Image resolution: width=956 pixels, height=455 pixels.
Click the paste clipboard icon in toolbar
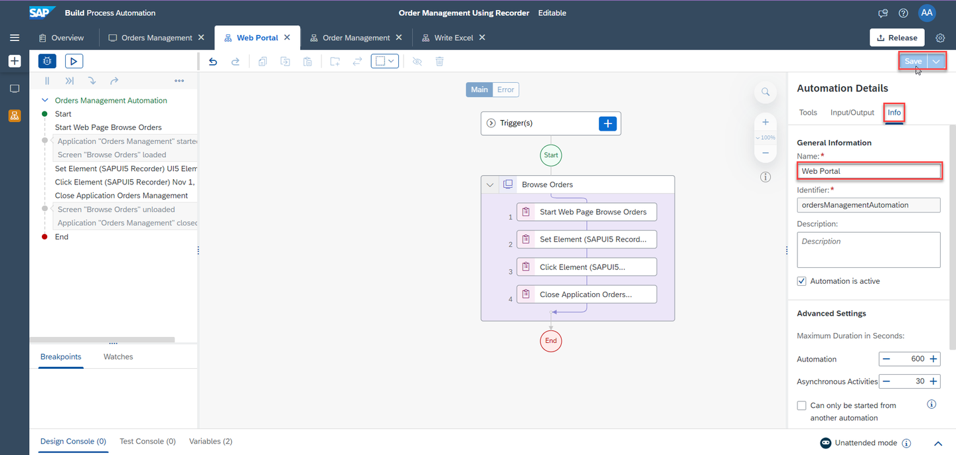point(307,61)
